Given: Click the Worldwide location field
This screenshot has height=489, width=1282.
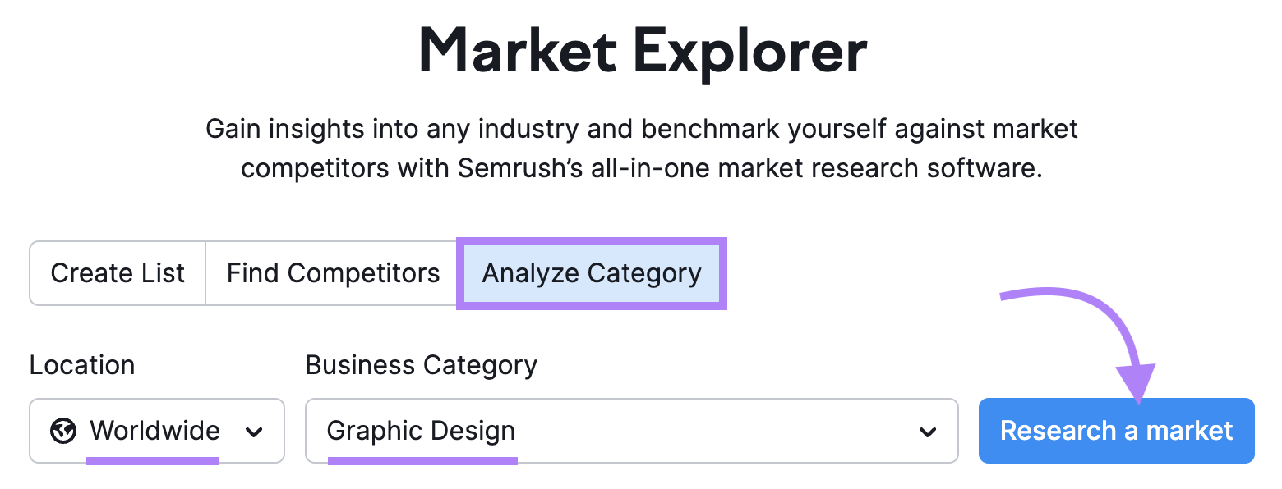Looking at the screenshot, I should (x=156, y=431).
